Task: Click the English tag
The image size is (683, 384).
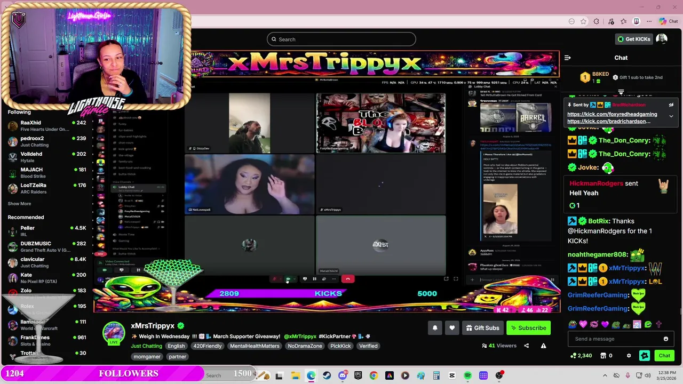Action: click(176, 346)
